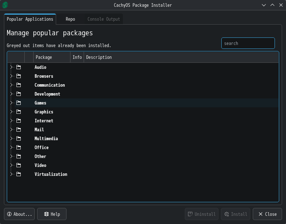286x224 pixels.
Task: Click the Browsers folder icon
Action: click(x=19, y=76)
